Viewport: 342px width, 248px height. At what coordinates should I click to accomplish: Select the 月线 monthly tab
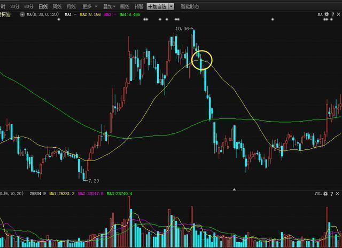pyautogui.click(x=71, y=6)
